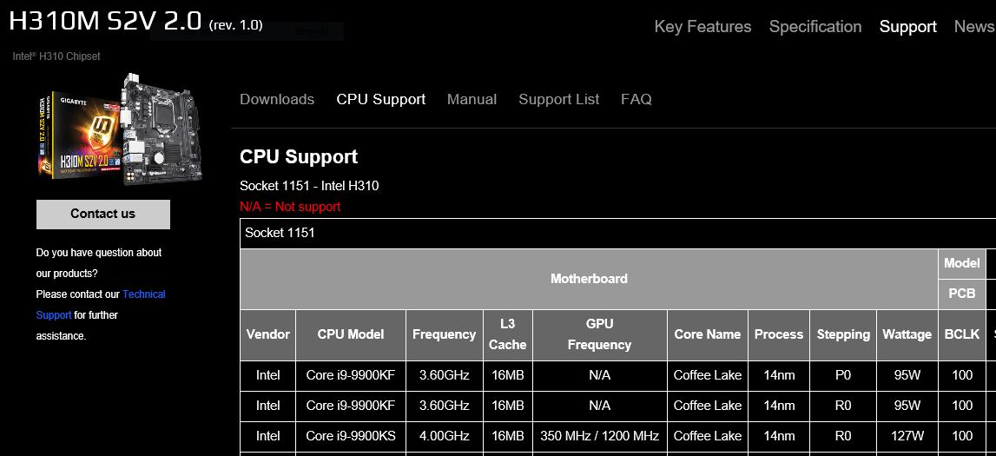Click the '350 MHz / 1200 MHz' GPU frequency cell

coord(600,436)
